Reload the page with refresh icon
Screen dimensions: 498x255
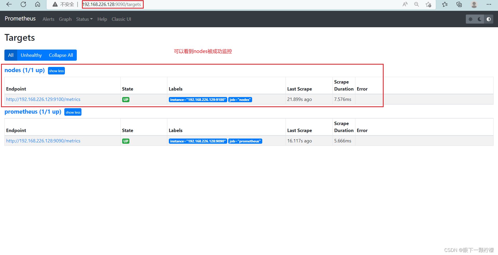[23, 4]
